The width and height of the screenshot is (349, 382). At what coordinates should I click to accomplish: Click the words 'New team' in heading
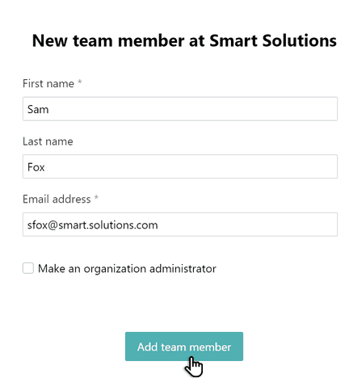[x=73, y=40]
